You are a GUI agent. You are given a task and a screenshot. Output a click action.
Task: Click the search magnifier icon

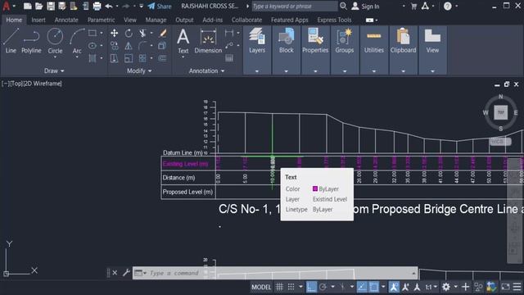click(343, 6)
